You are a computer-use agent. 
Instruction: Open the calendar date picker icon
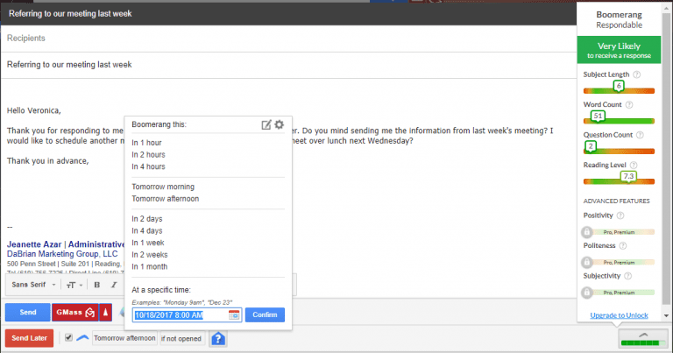(234, 314)
